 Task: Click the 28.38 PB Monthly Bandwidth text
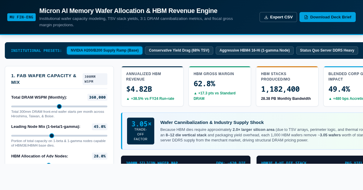[x=286, y=99]
